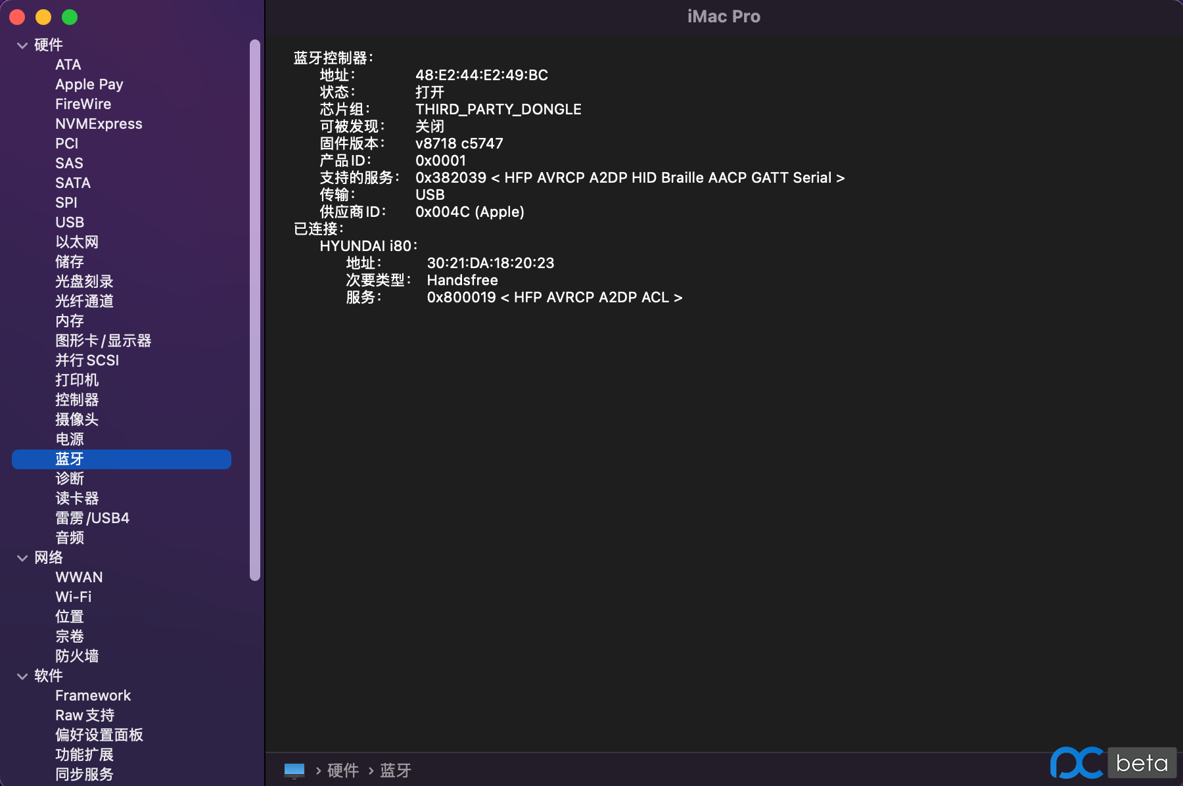Select 图形卡/显示器 in the sidebar

click(103, 340)
